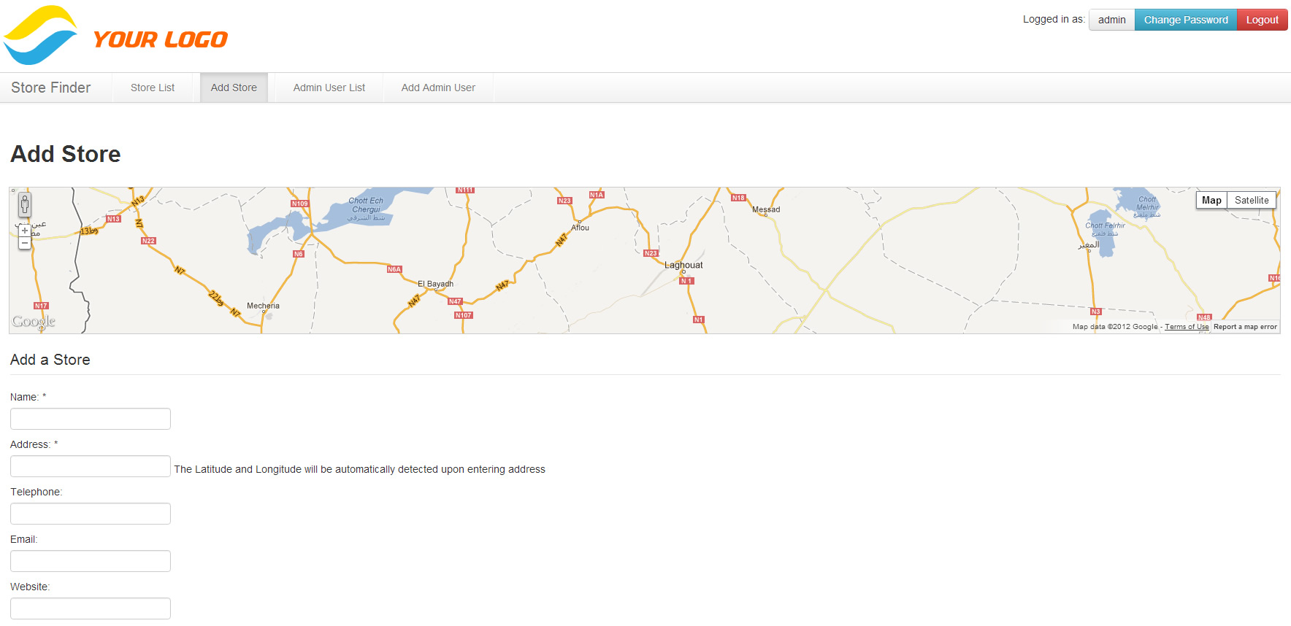The height and width of the screenshot is (626, 1291).
Task: Select the Add Store tab
Action: [234, 88]
